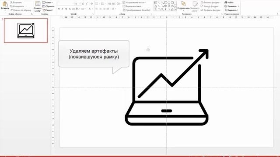Image resolution: width=280 pixels, height=157 pixels.
Task: Toggle center text alignment
Action: point(101,9)
